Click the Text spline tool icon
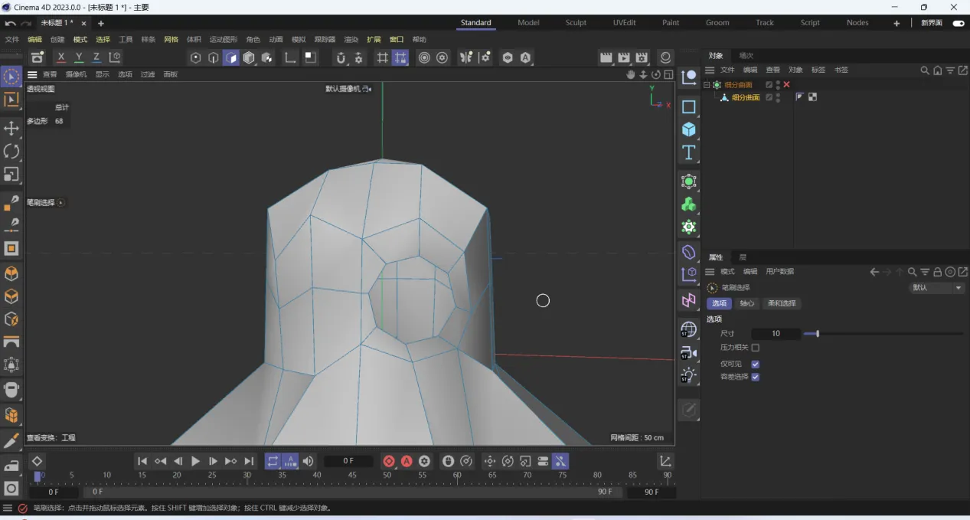The height and width of the screenshot is (520, 970). (689, 152)
